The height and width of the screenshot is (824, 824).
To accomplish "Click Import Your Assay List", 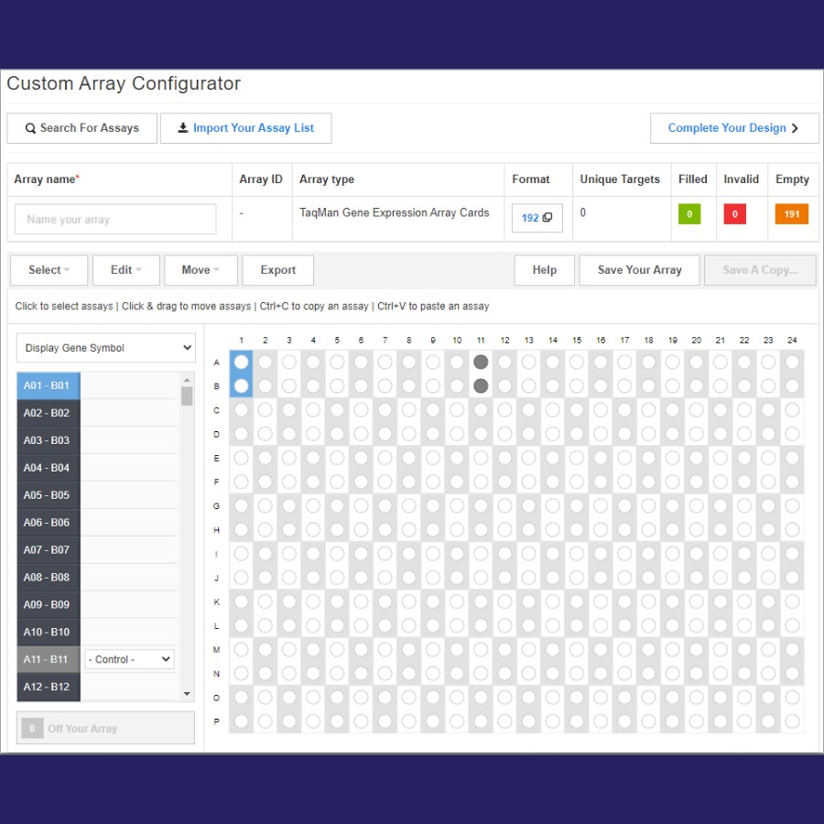I will 246,128.
